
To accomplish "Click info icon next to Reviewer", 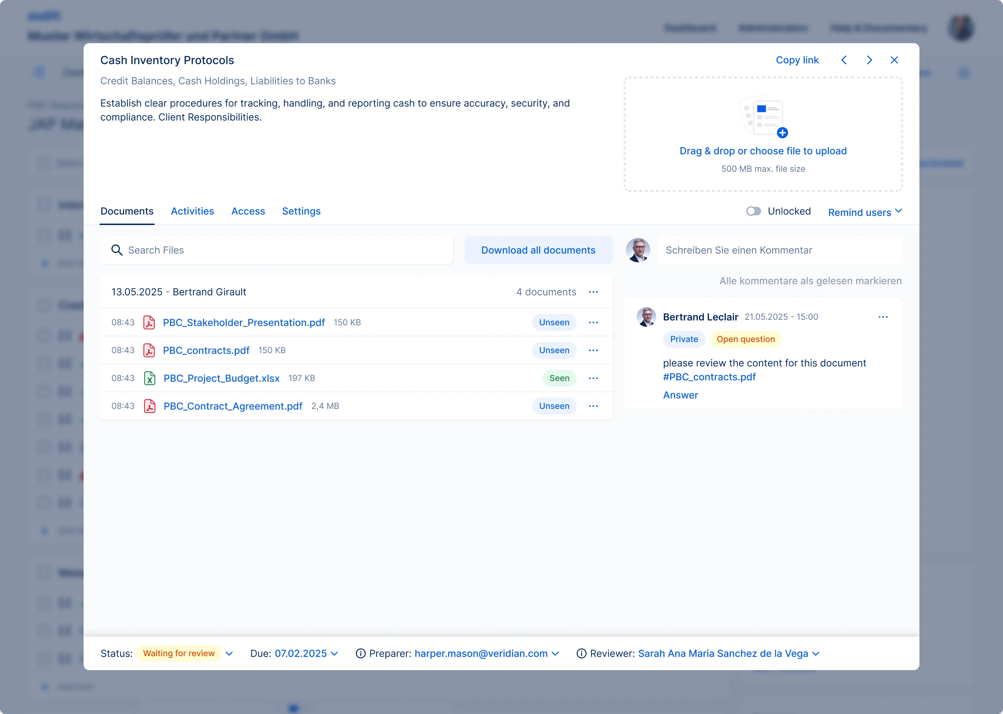I will coord(581,653).
